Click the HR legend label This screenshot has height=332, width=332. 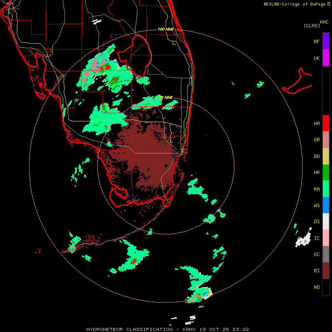click(x=317, y=173)
